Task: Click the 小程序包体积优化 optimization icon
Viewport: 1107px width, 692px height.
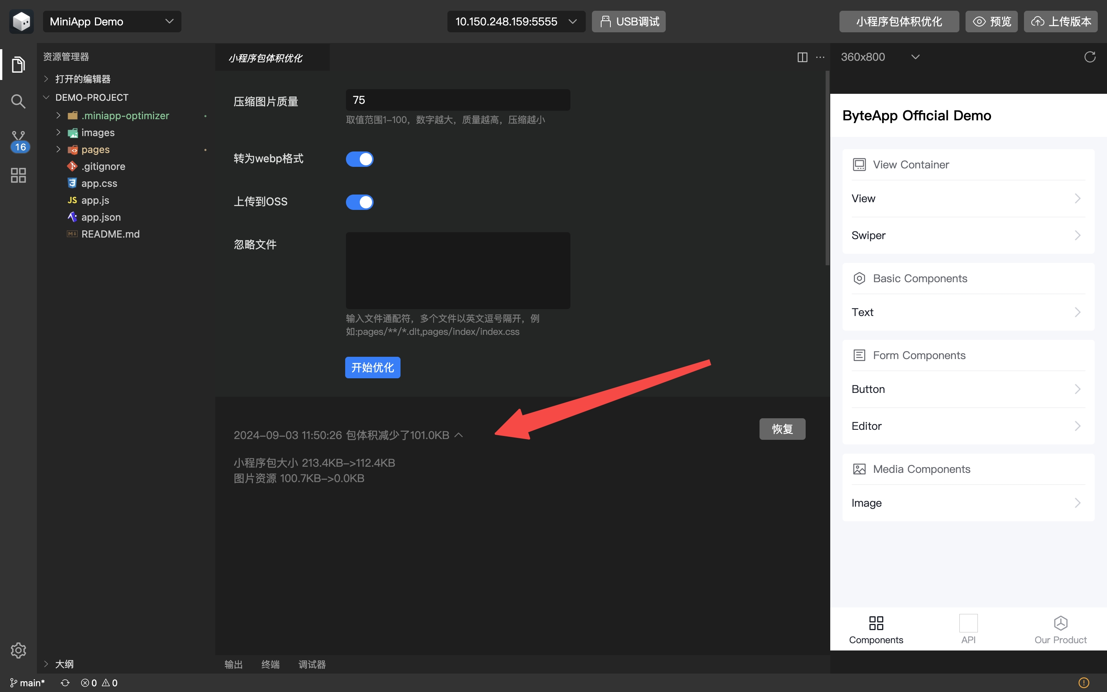Action: (x=898, y=22)
